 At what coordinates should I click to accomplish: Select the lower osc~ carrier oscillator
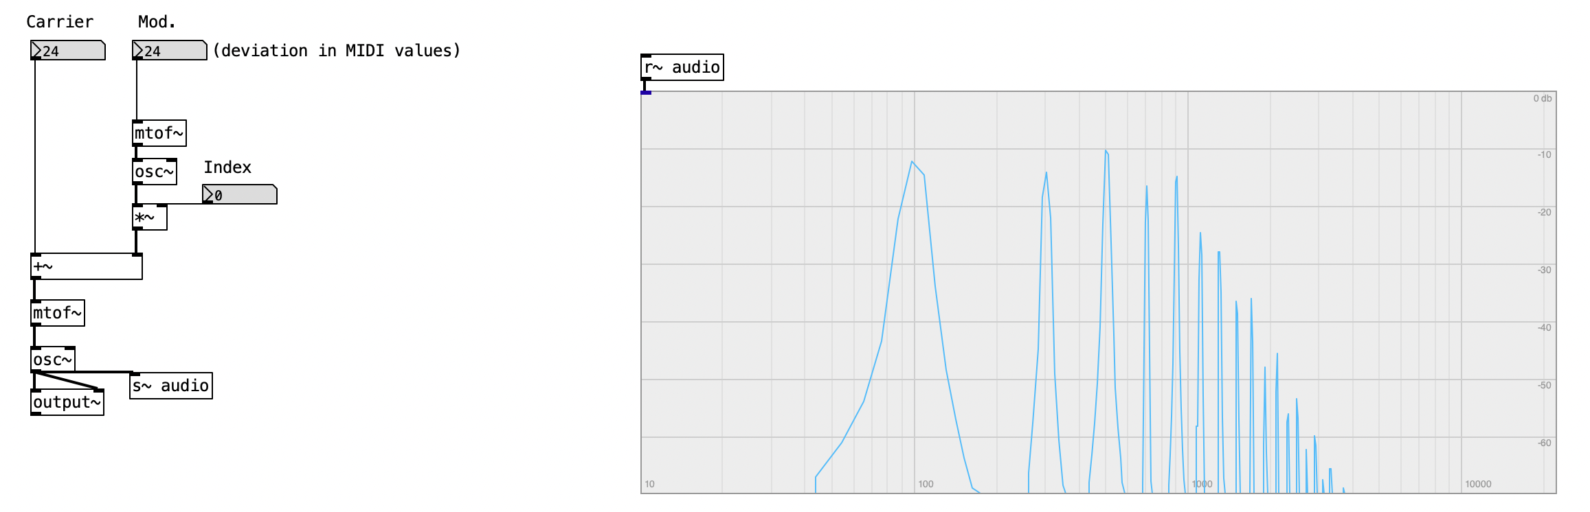coord(53,360)
